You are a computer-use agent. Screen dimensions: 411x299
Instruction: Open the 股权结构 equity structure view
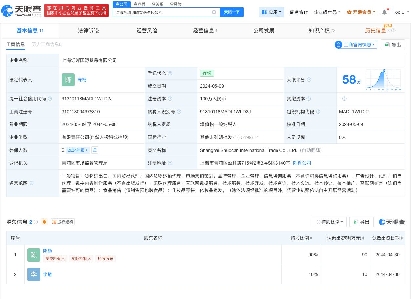[62, 222]
